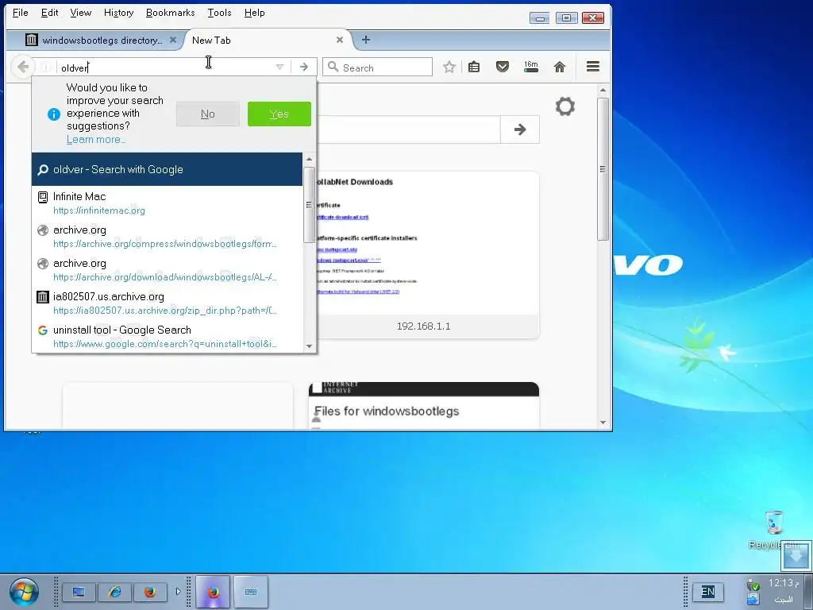The height and width of the screenshot is (610, 813).
Task: Open the Files for windowsbootlegs thumbnail
Action: (424, 406)
